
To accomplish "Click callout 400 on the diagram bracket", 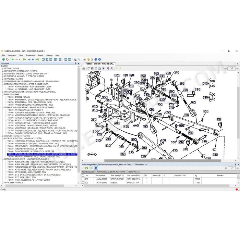I will coord(117,123).
